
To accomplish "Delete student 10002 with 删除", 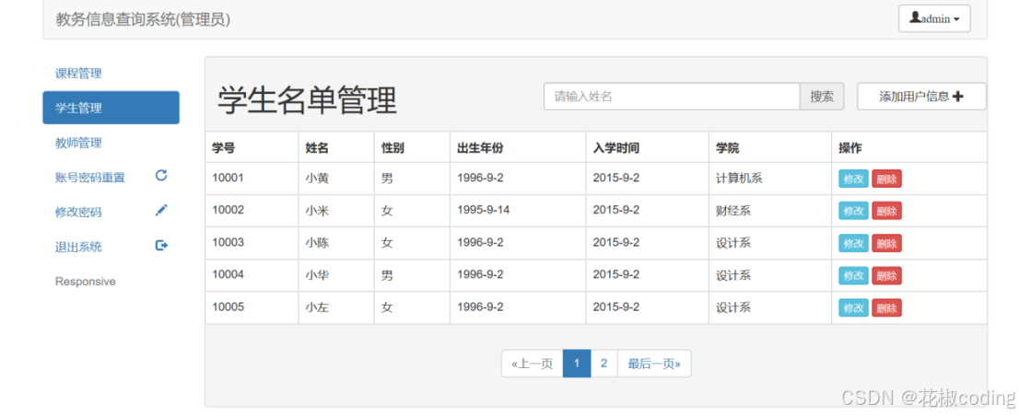I will click(x=886, y=210).
